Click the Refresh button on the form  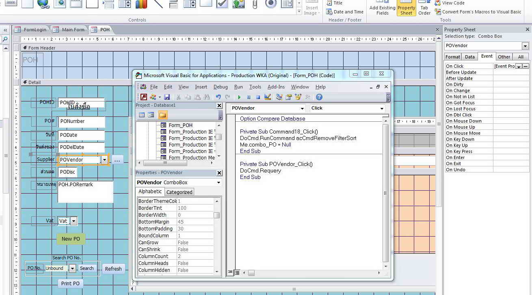coord(113,269)
